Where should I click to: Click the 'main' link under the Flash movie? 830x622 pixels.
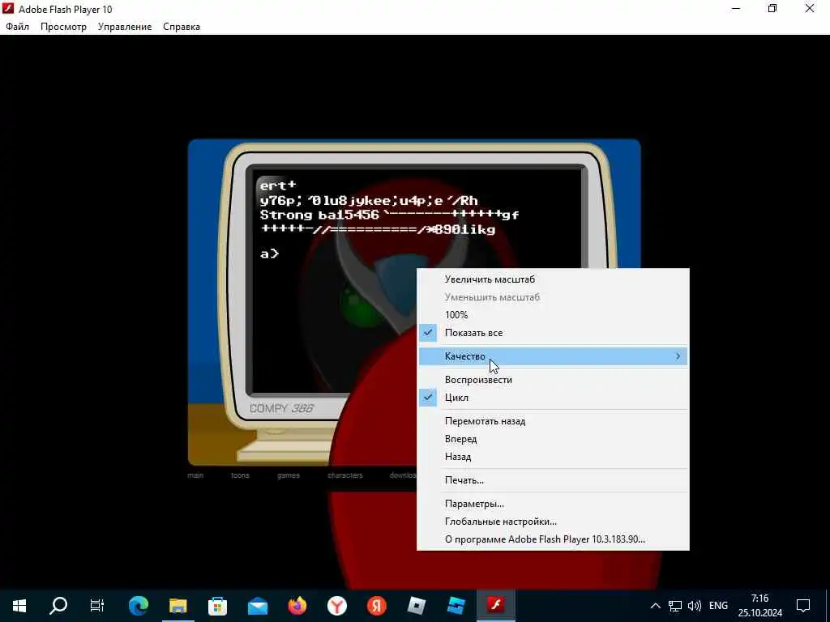click(x=195, y=475)
